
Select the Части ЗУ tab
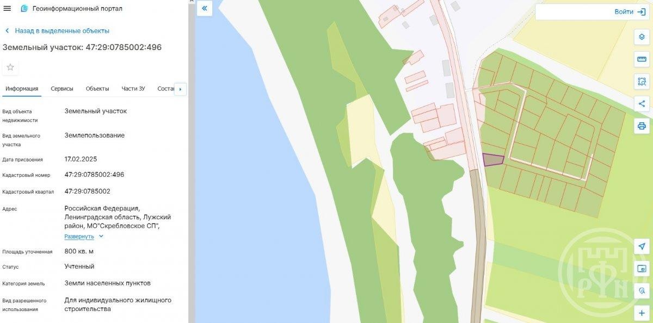click(x=133, y=89)
